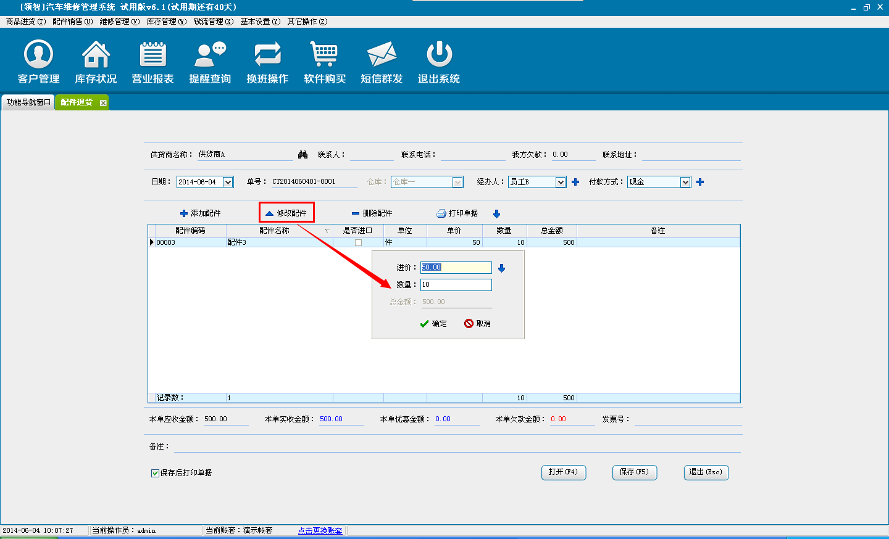Toggle 保存后打印单据 checkbox
Screen dimensions: 889x539
click(156, 473)
